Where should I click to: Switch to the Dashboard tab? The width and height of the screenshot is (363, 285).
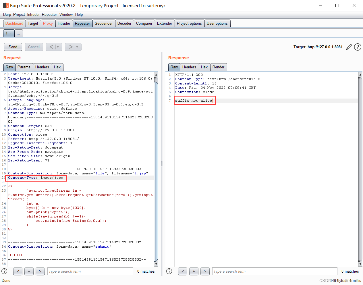tap(14, 23)
